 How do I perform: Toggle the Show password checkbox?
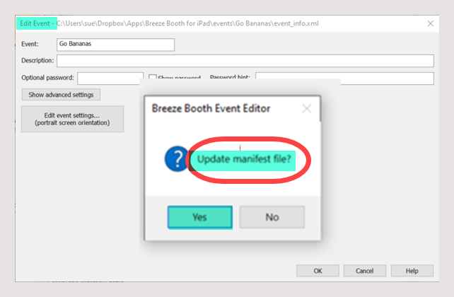(x=152, y=76)
